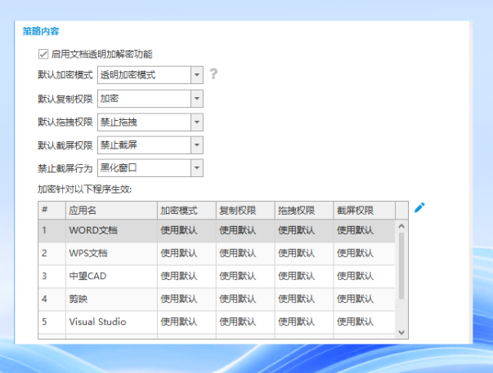Click the pencil edit icon beside table
The width and height of the screenshot is (493, 373).
click(419, 207)
